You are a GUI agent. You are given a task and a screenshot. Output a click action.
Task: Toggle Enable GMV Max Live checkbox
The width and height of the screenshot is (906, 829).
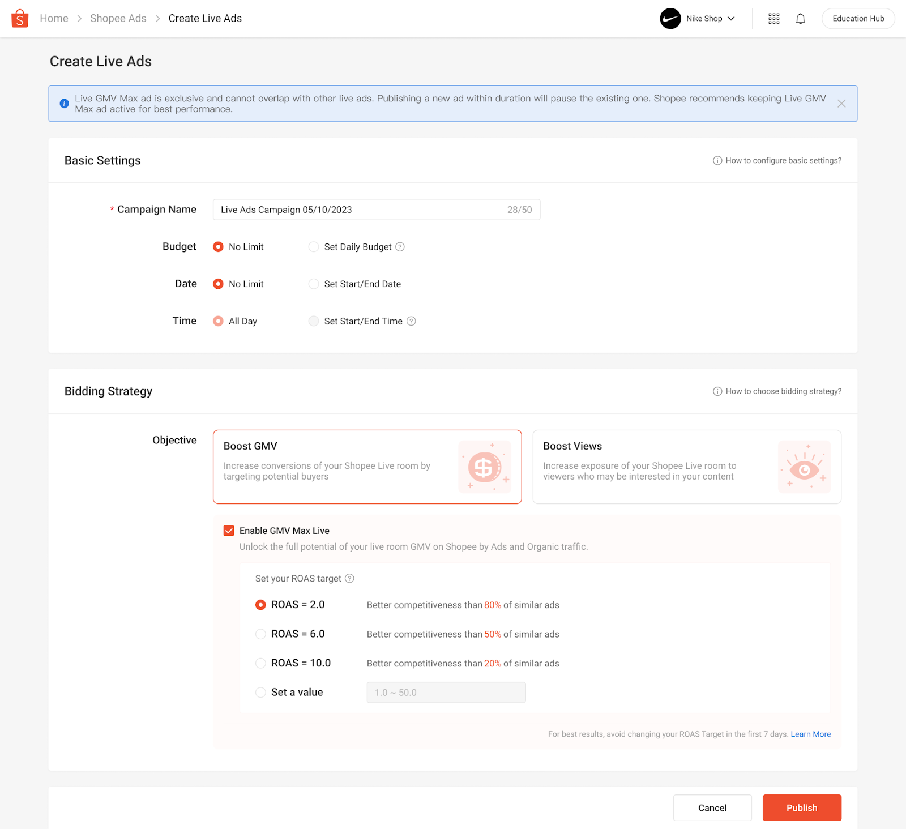[229, 531]
